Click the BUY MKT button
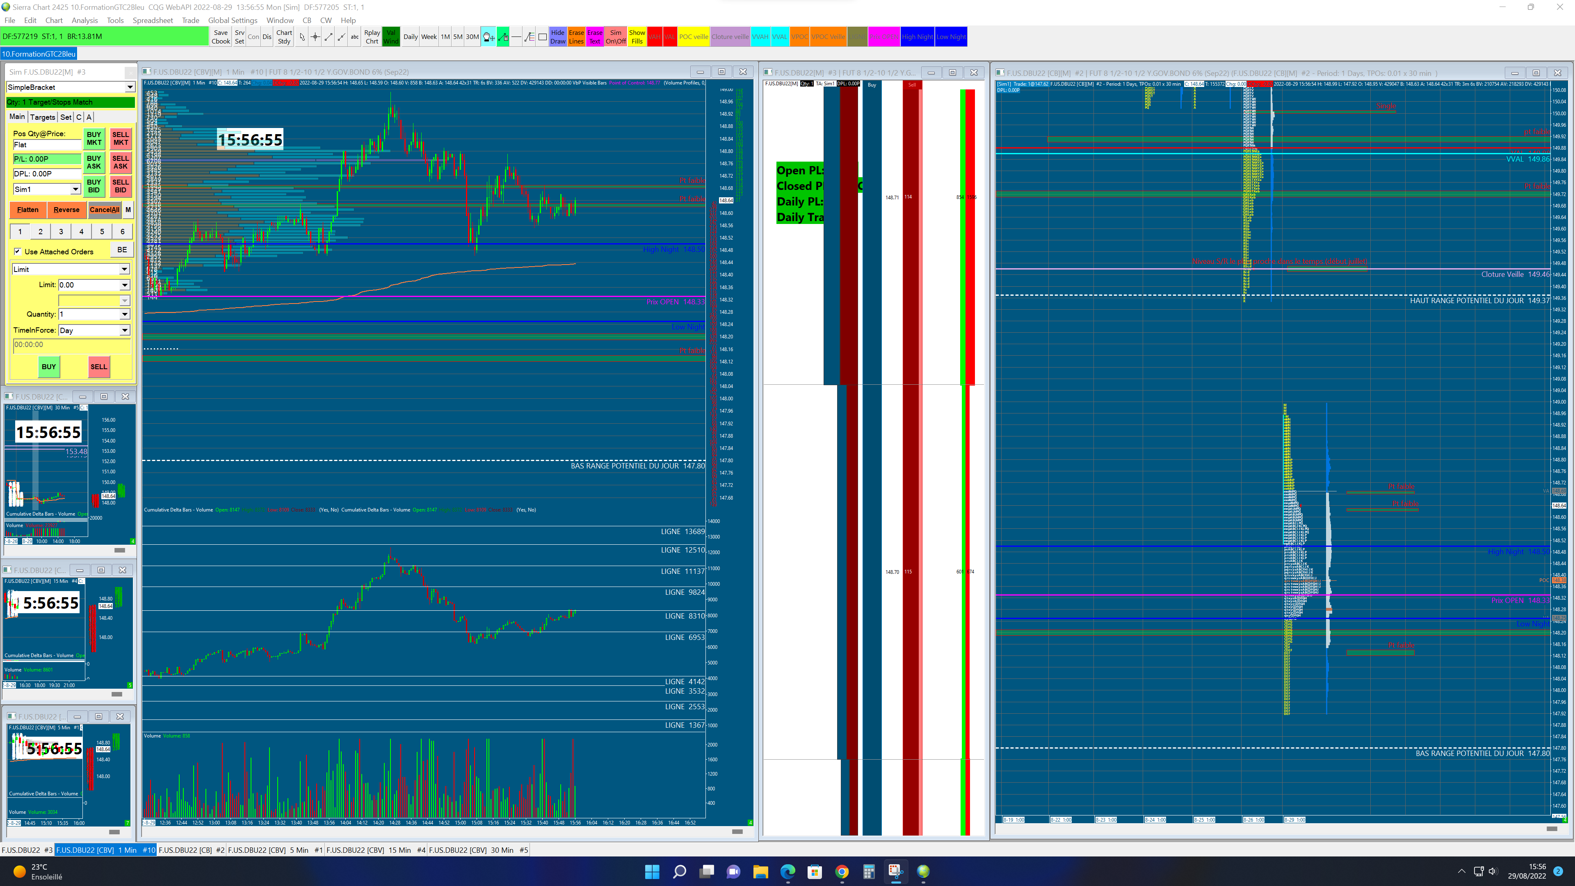The height and width of the screenshot is (886, 1575). (x=94, y=139)
